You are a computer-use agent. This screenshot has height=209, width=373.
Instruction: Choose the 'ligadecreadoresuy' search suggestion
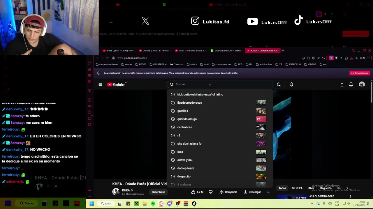coord(220,102)
